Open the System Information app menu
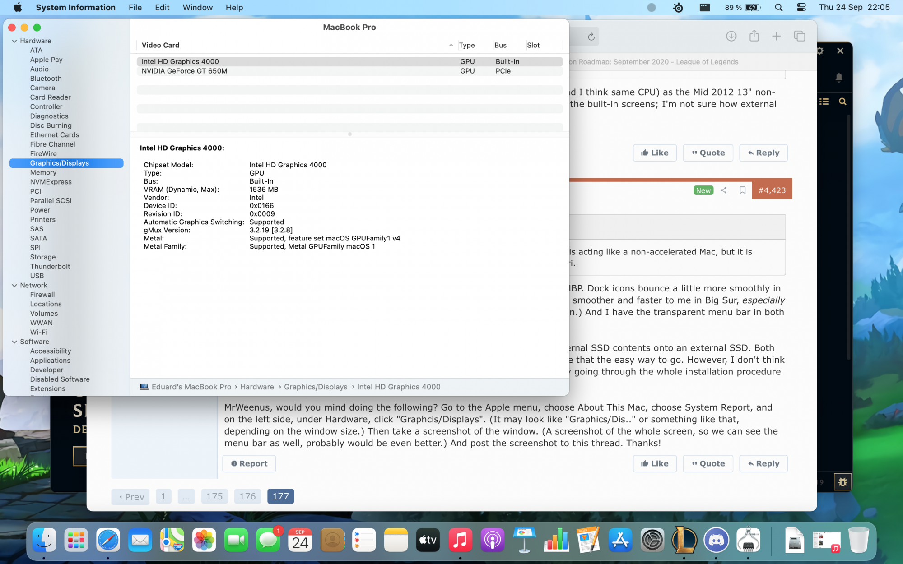Viewport: 903px width, 564px height. tap(75, 7)
